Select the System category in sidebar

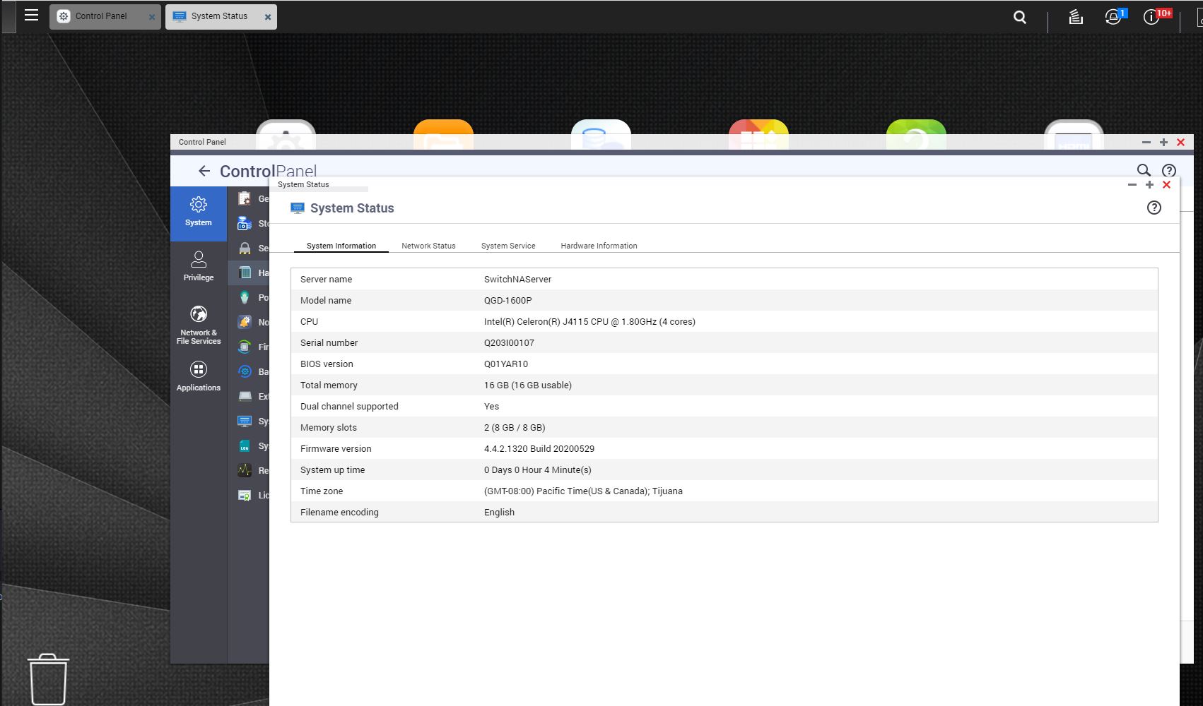199,213
